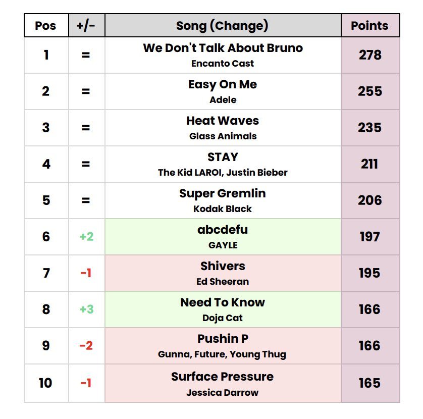
Task: Click the "+/-" column header
Action: (86, 26)
